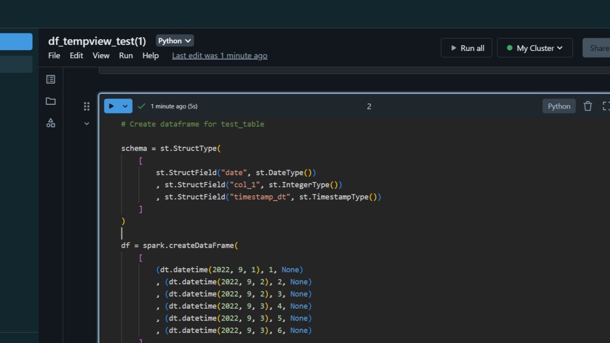Open the File menu
610x343 pixels.
pyautogui.click(x=54, y=56)
